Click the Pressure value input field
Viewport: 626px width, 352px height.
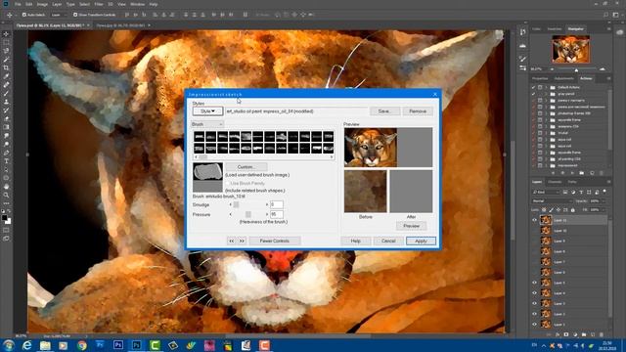tap(277, 215)
